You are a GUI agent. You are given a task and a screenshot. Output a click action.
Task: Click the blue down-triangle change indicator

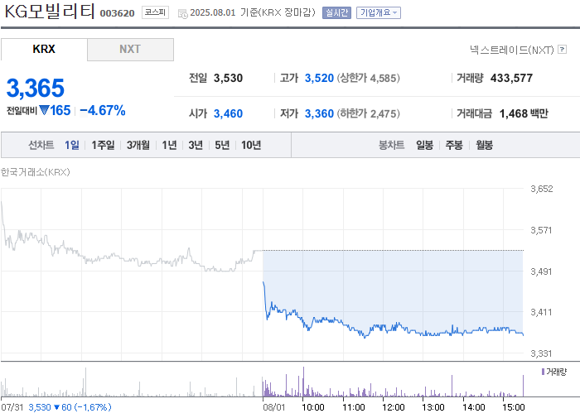(x=44, y=110)
